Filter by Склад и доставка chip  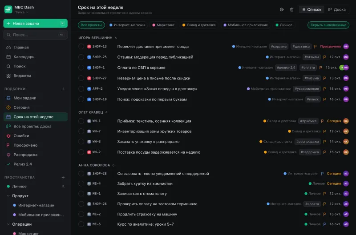[199, 25]
